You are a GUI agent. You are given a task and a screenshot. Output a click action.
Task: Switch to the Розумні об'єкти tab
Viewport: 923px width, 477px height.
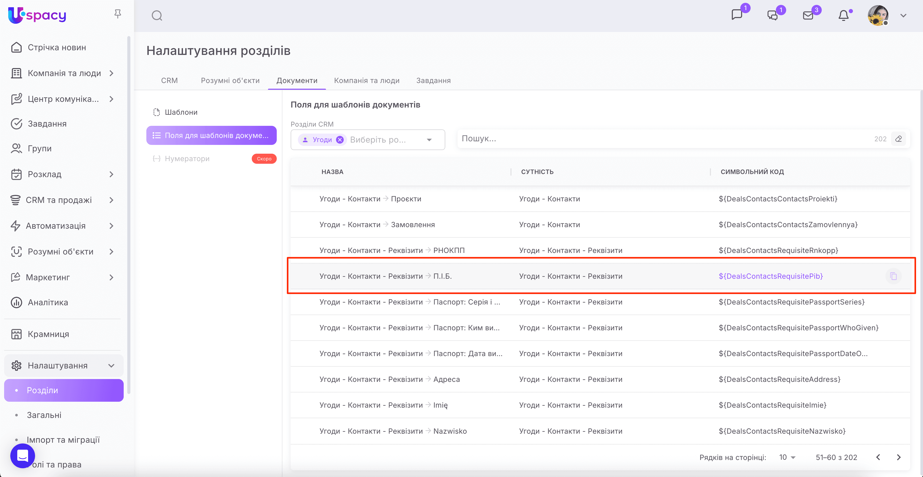tap(230, 80)
